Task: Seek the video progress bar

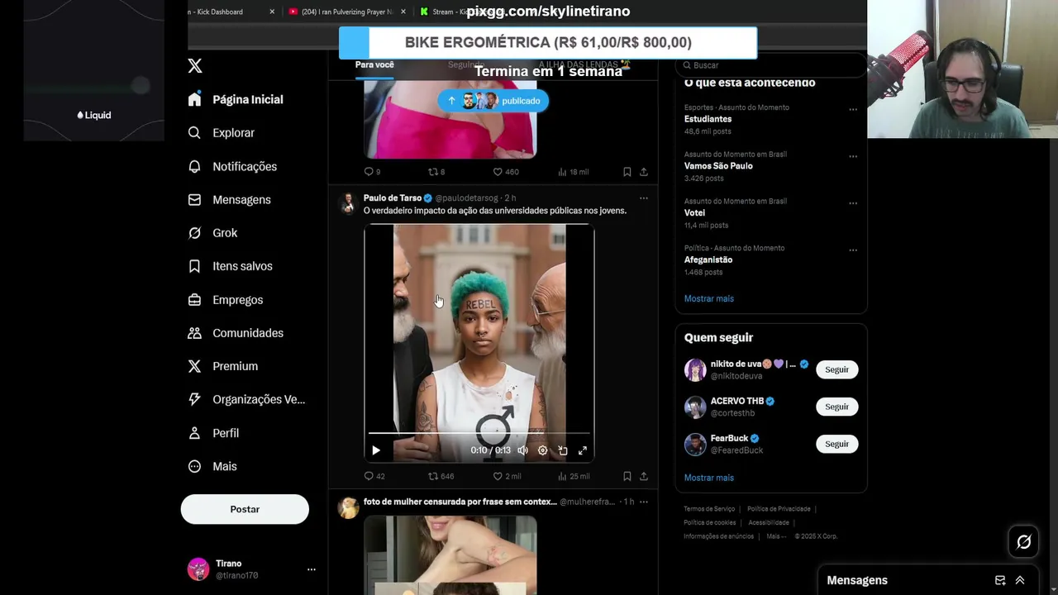Action: pos(479,432)
